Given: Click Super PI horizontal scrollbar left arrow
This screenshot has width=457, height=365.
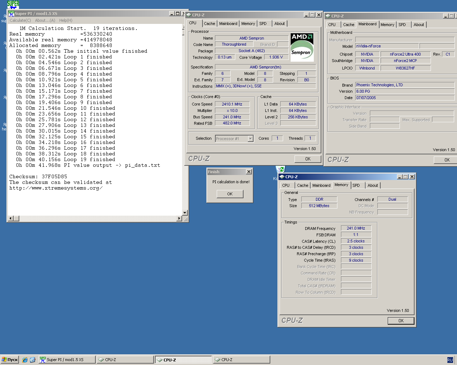Looking at the screenshot, I should click(x=11, y=218).
